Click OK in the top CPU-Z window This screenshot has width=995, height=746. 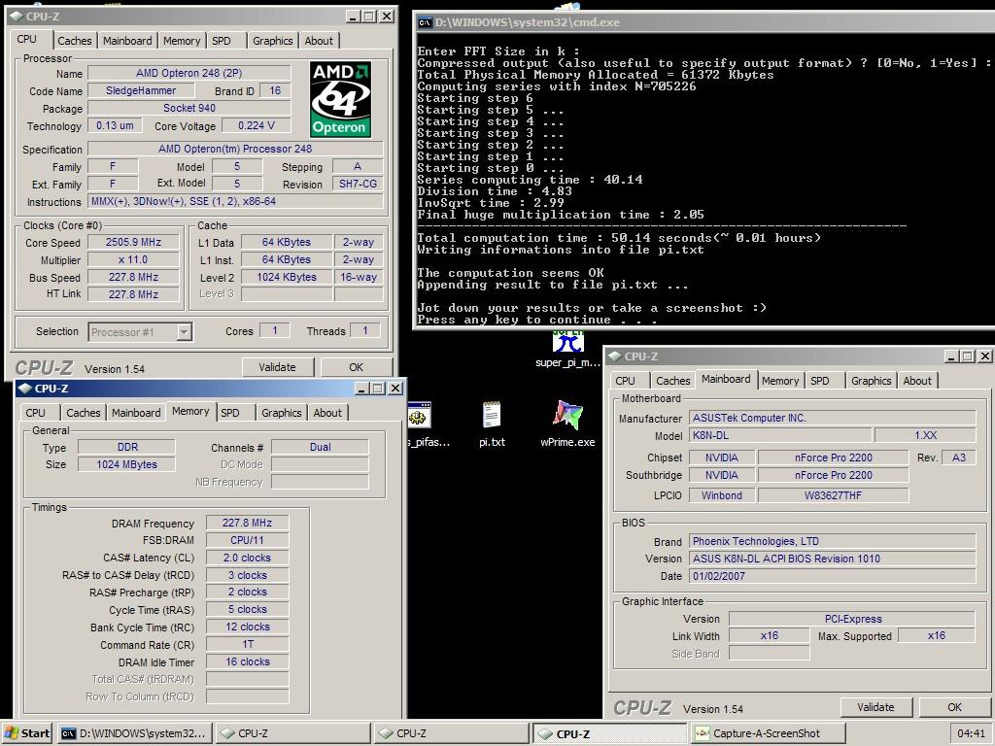click(x=356, y=367)
